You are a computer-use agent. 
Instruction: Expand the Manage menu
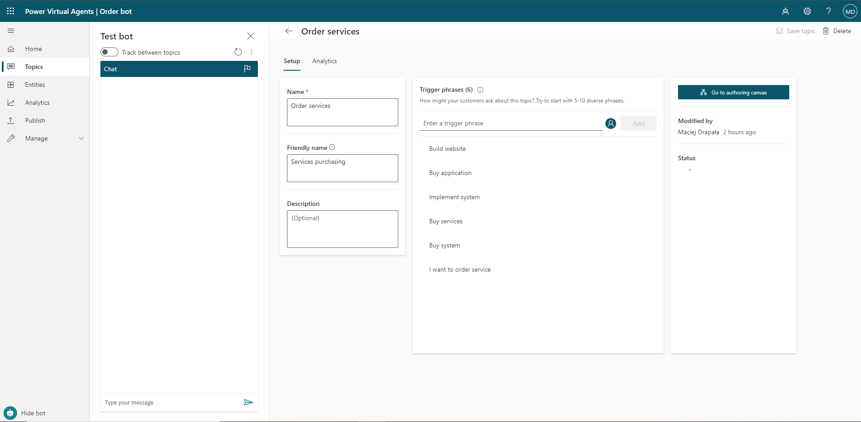[x=81, y=138]
